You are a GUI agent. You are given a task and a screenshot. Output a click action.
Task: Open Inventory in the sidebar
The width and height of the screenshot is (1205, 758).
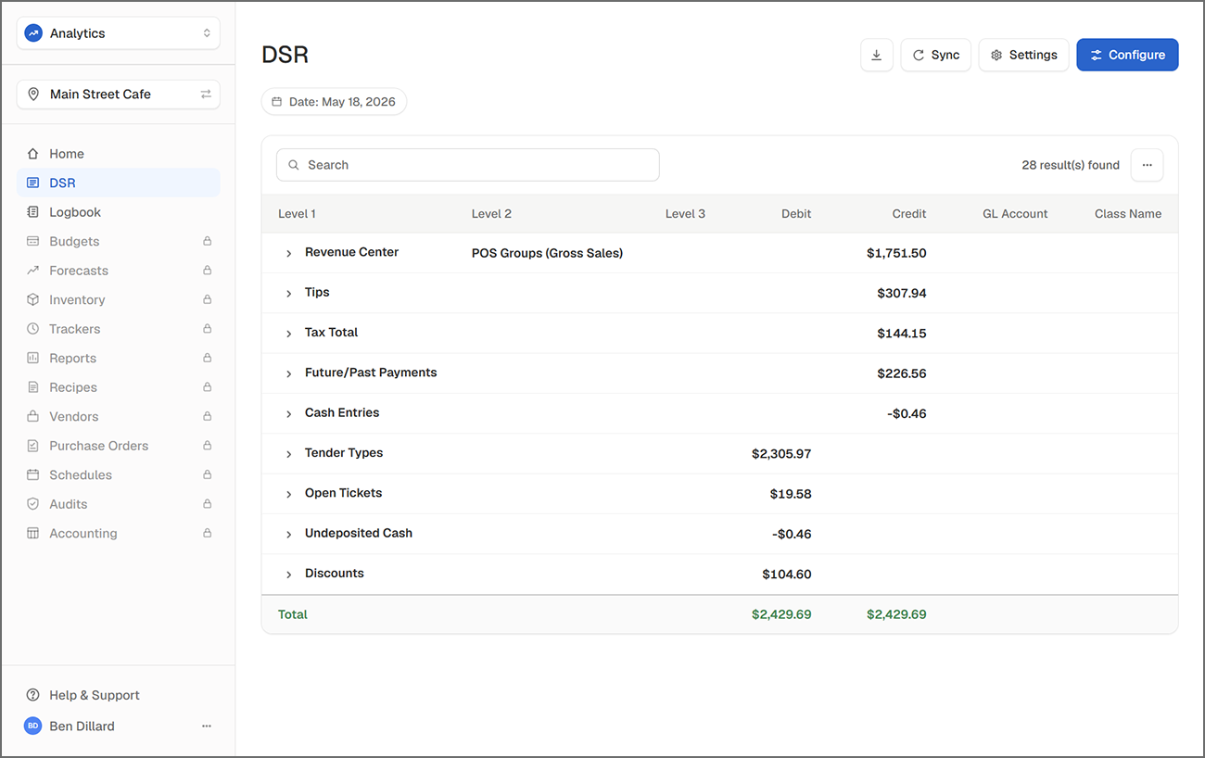coord(119,299)
